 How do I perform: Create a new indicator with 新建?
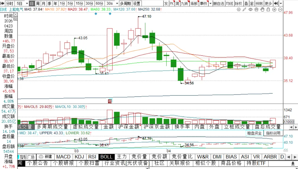(46, 157)
